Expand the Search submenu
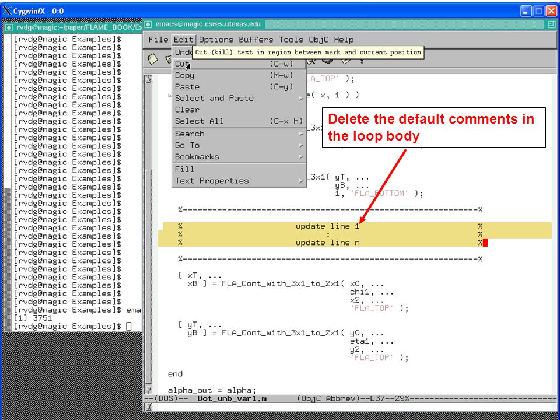Image resolution: width=560 pixels, height=420 pixels. pyautogui.click(x=239, y=134)
